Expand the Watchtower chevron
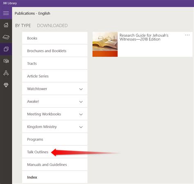Image resolution: width=194 pixels, height=184 pixels. pyautogui.click(x=81, y=89)
